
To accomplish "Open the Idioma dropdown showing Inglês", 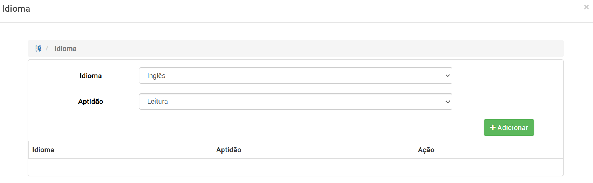I will pos(296,76).
